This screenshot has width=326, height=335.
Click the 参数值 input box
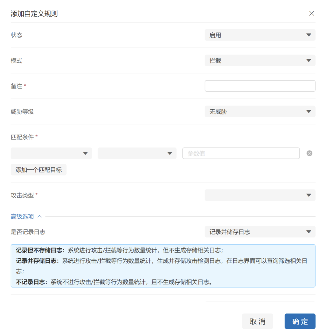click(241, 153)
